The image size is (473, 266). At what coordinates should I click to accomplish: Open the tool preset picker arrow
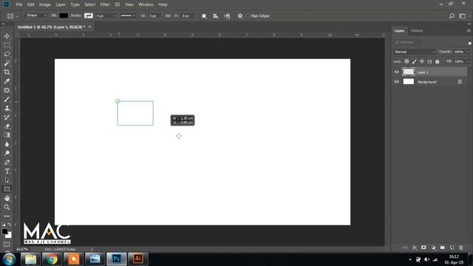coord(17,16)
